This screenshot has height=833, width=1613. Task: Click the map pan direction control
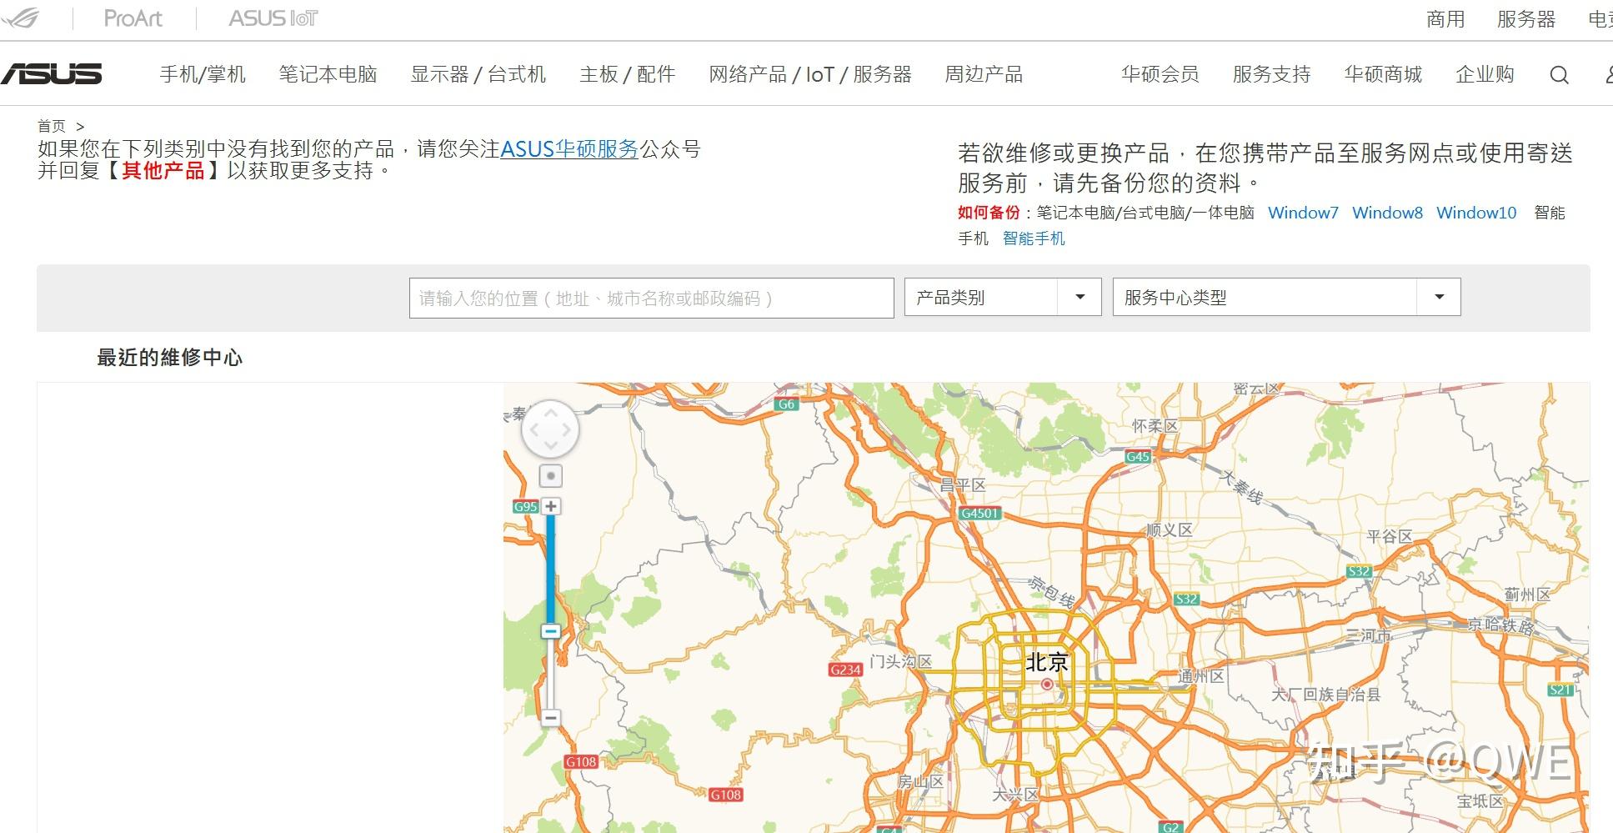pyautogui.click(x=550, y=429)
